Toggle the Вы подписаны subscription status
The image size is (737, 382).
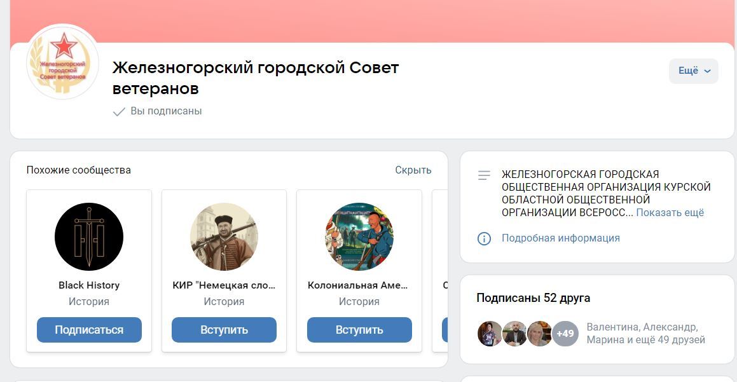point(158,111)
